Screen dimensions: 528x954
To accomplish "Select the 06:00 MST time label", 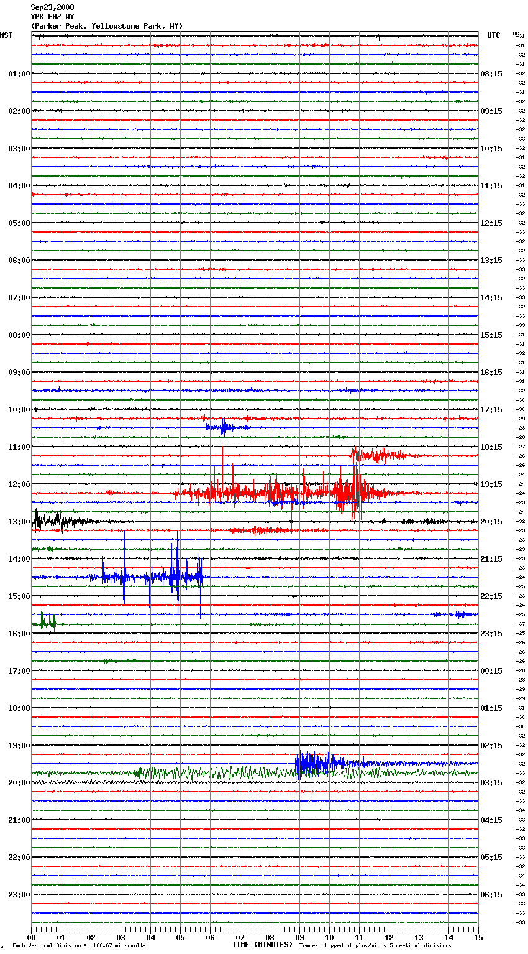I will (19, 261).
